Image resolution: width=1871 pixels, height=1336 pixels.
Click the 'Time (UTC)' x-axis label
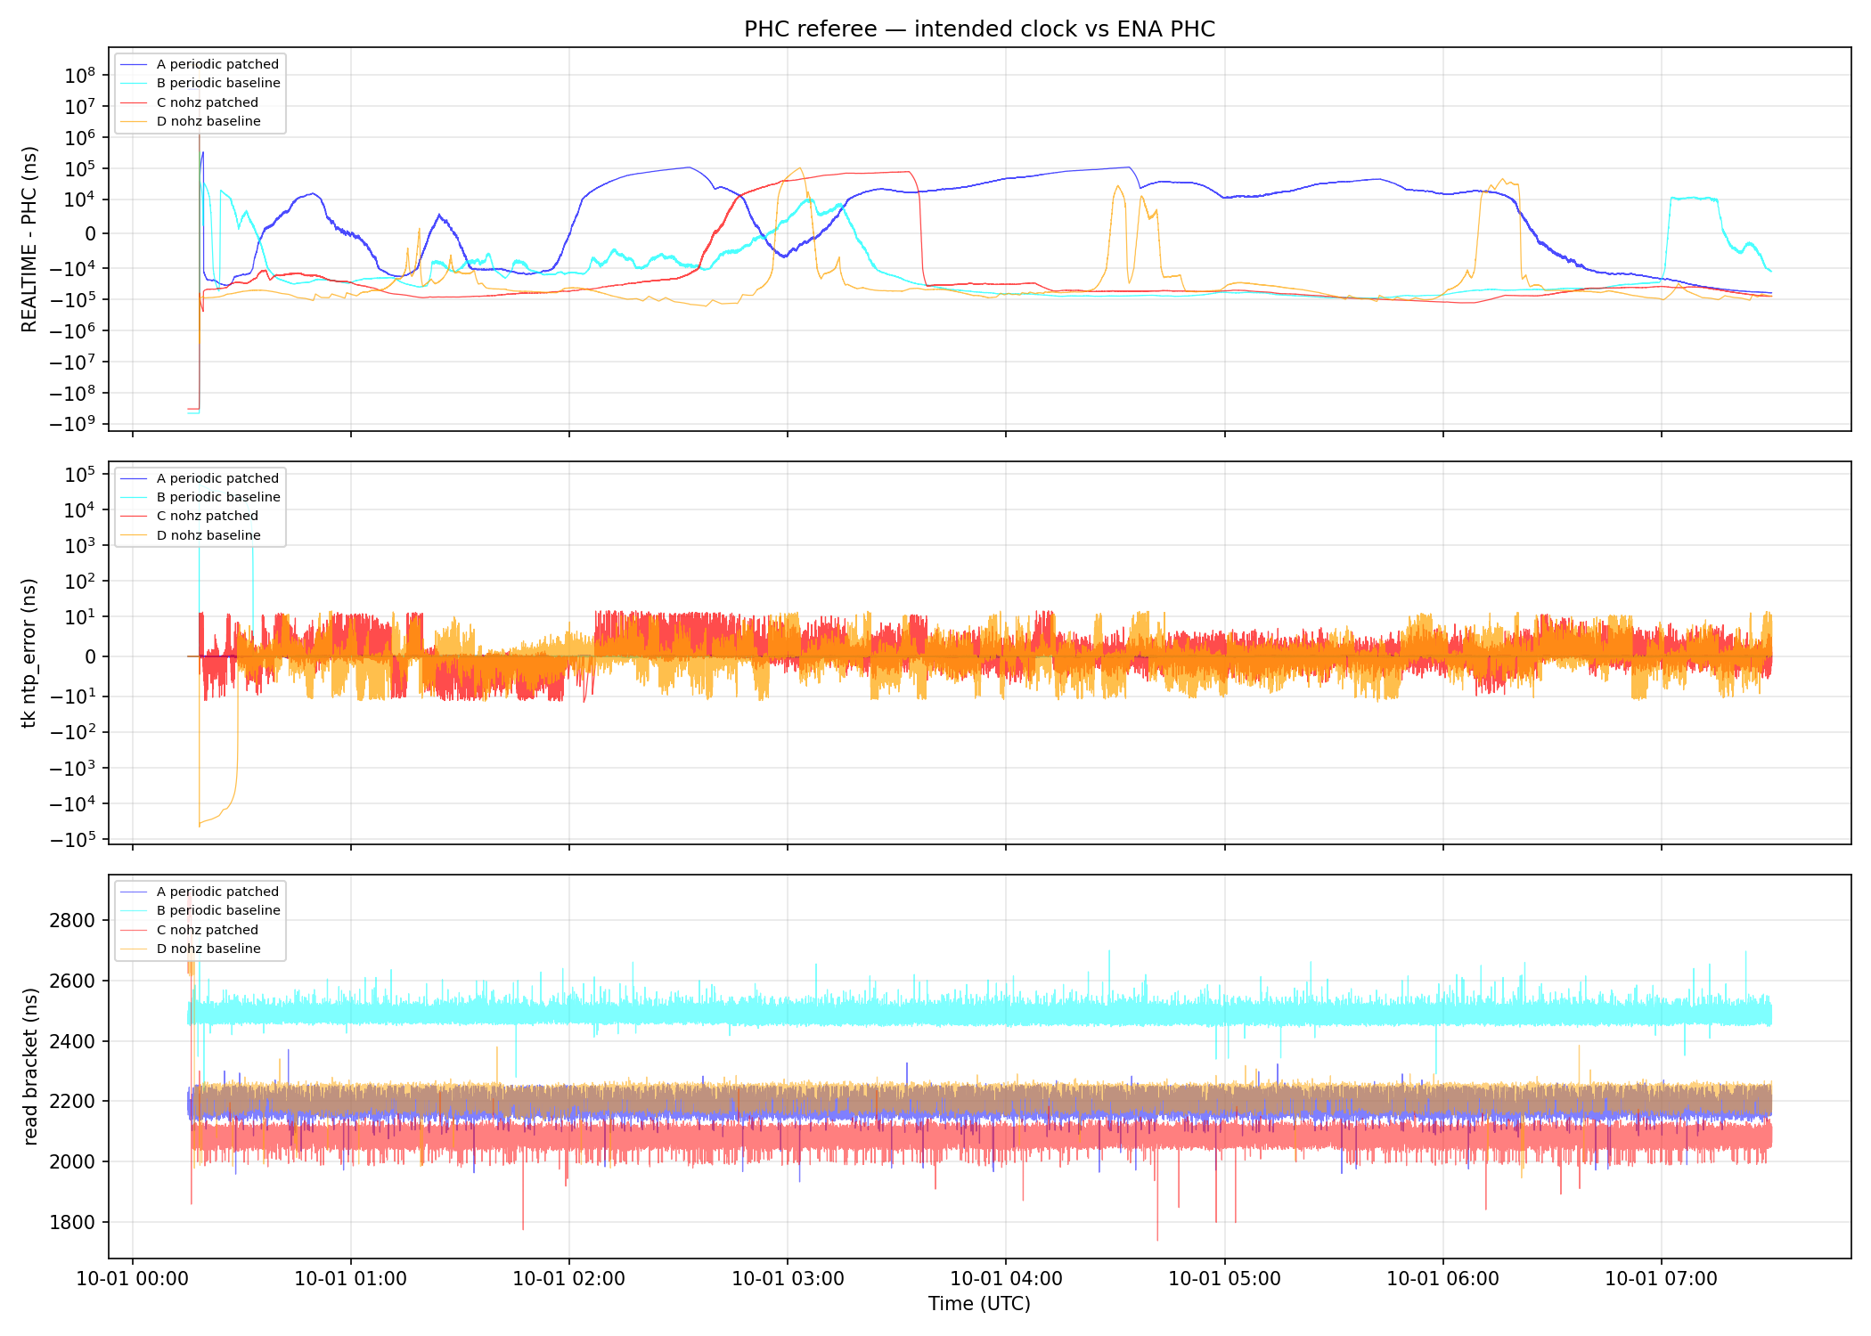pos(979,1304)
